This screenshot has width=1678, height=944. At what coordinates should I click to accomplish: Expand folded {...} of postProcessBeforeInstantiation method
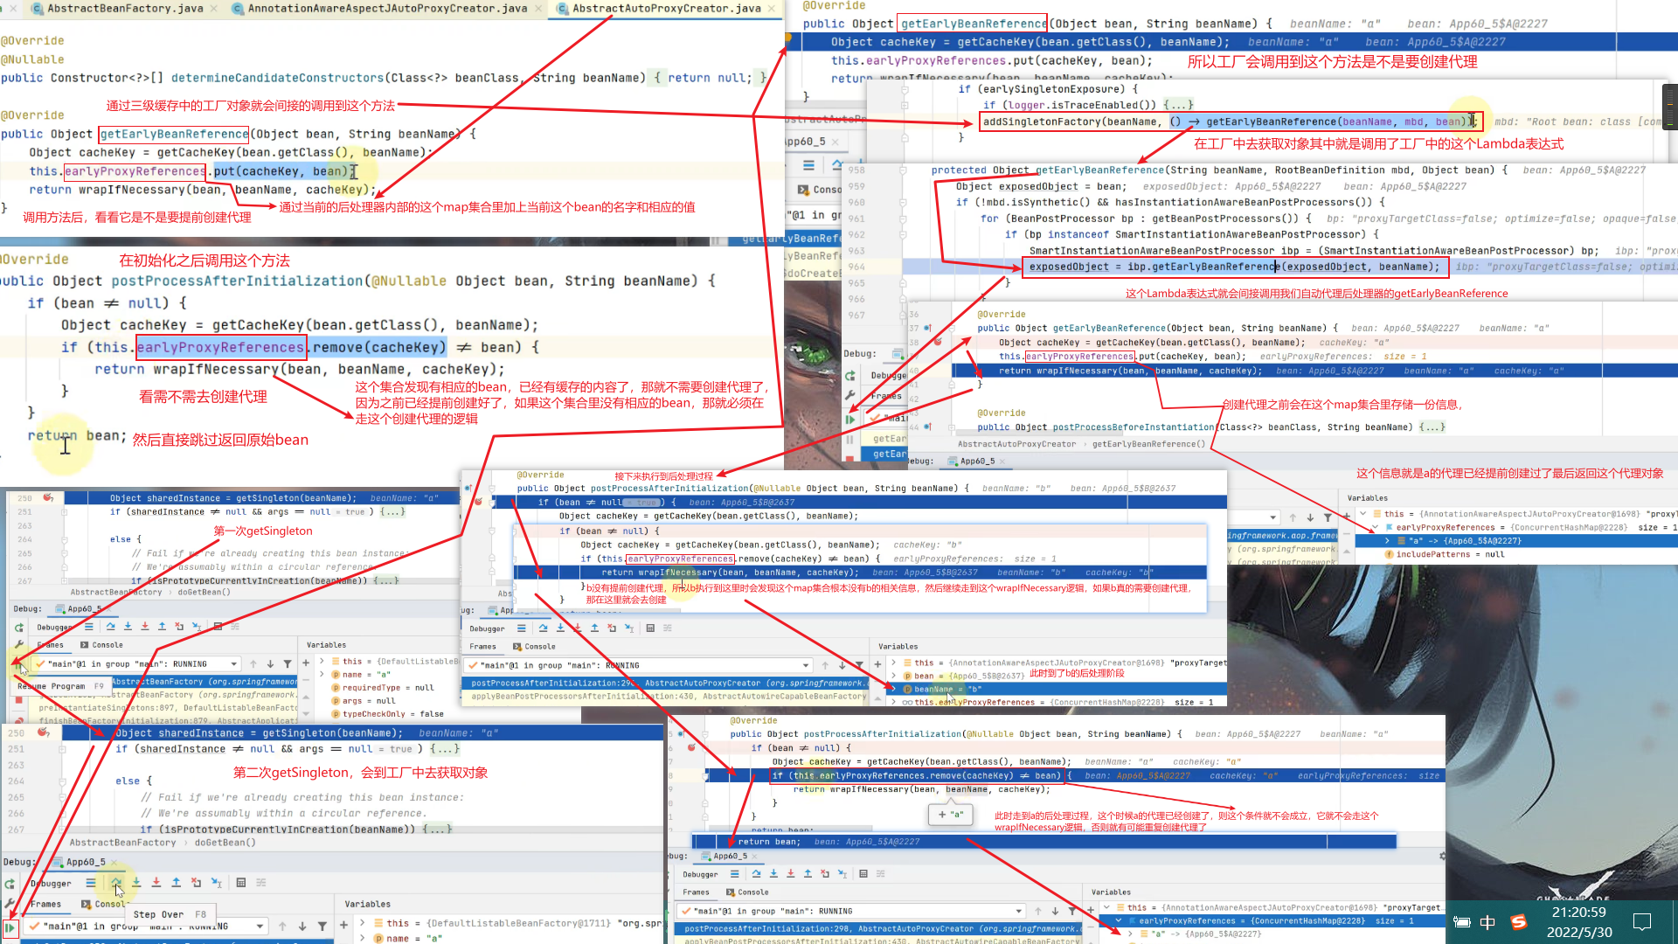(1432, 427)
